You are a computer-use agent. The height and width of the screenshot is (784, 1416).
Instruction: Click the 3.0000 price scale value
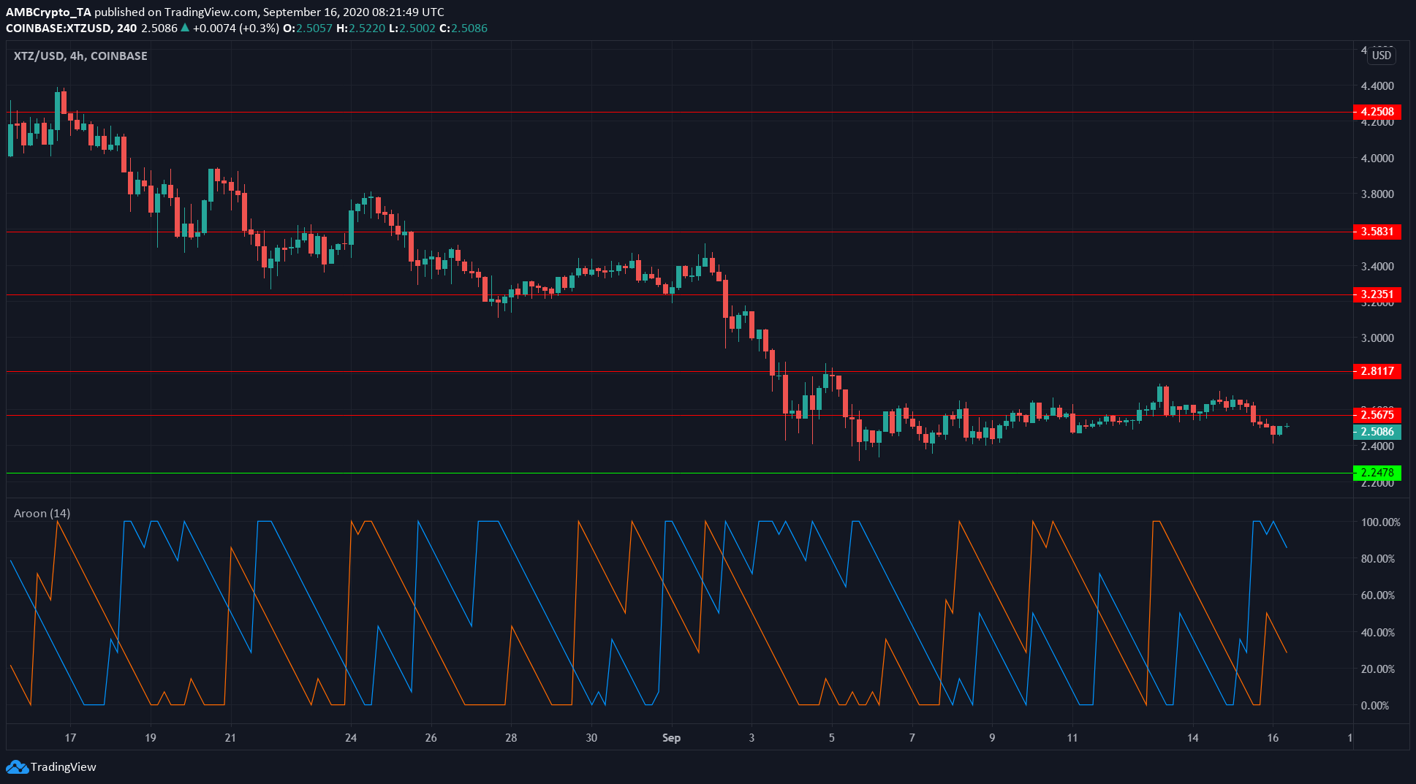pos(1377,338)
